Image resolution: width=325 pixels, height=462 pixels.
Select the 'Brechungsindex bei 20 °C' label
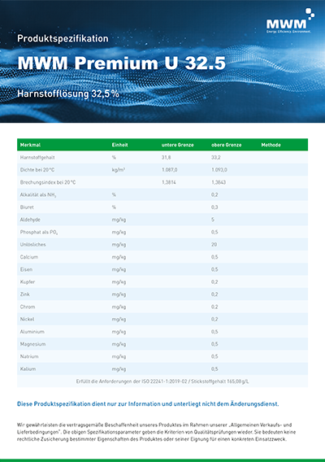(x=48, y=182)
